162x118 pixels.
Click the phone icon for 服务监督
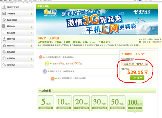[4, 26]
